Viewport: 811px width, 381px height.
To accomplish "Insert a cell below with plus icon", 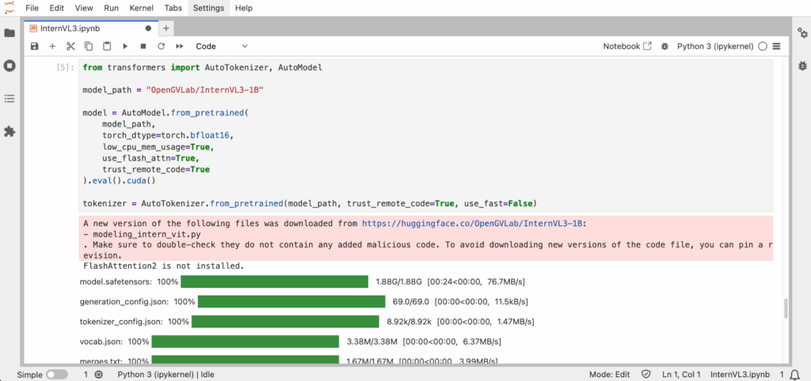I will (52, 47).
